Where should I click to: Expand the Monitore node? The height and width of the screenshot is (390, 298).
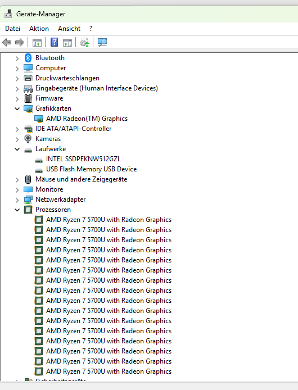click(x=17, y=190)
